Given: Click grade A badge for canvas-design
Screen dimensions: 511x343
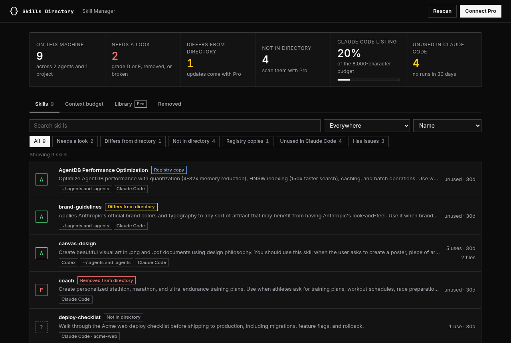Looking at the screenshot, I should point(42,253).
